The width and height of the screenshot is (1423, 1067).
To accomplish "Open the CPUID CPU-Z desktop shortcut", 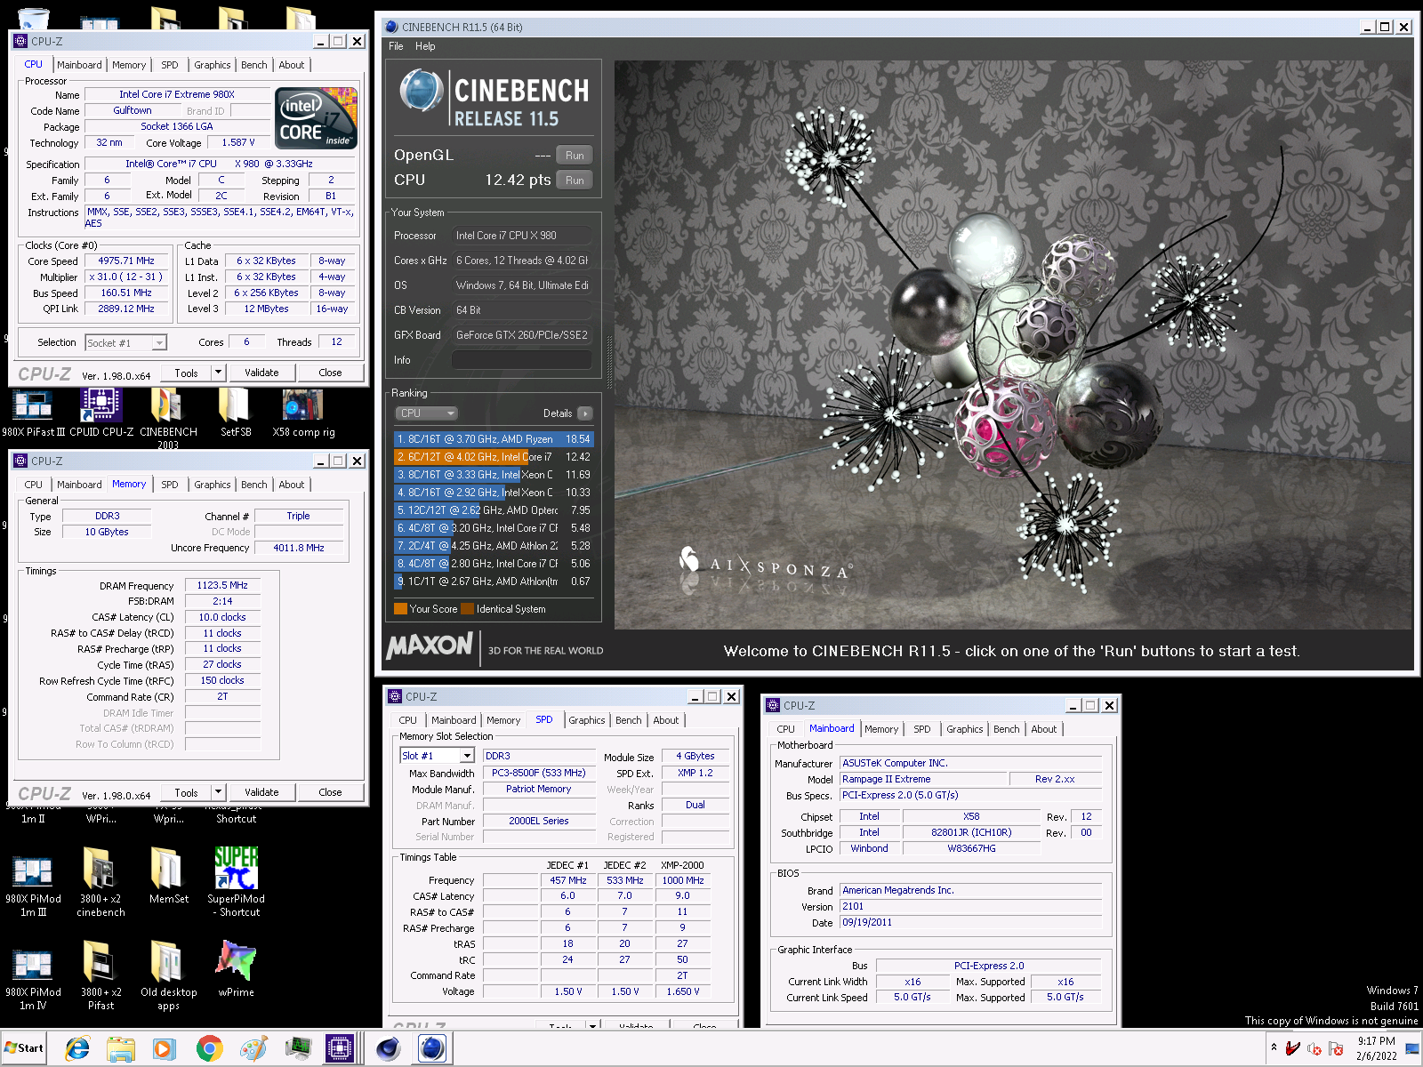I will tap(101, 413).
